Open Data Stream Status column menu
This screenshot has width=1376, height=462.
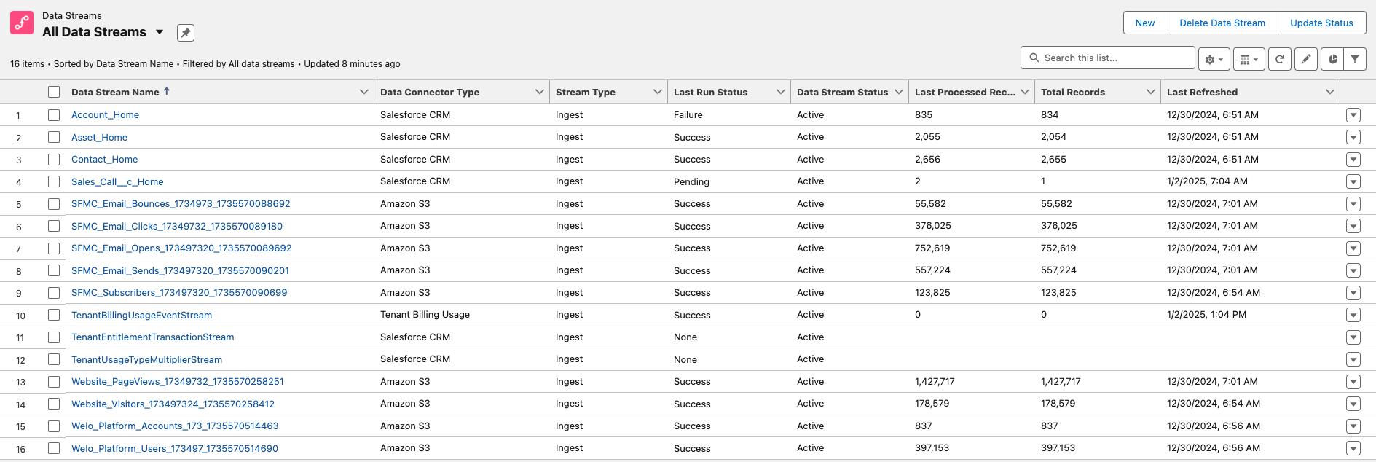tap(898, 92)
